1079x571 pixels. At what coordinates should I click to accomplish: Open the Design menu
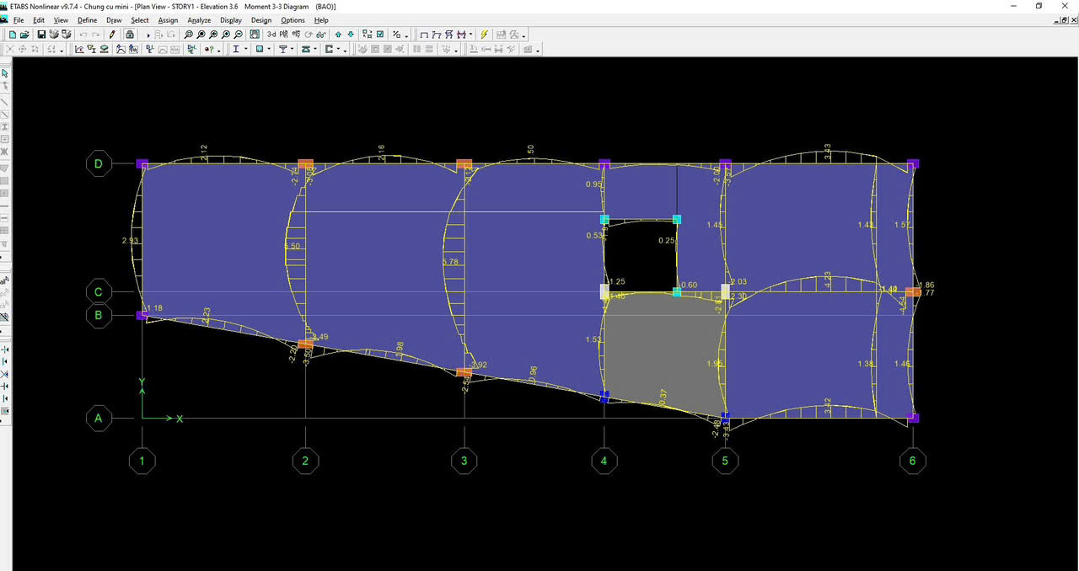261,19
